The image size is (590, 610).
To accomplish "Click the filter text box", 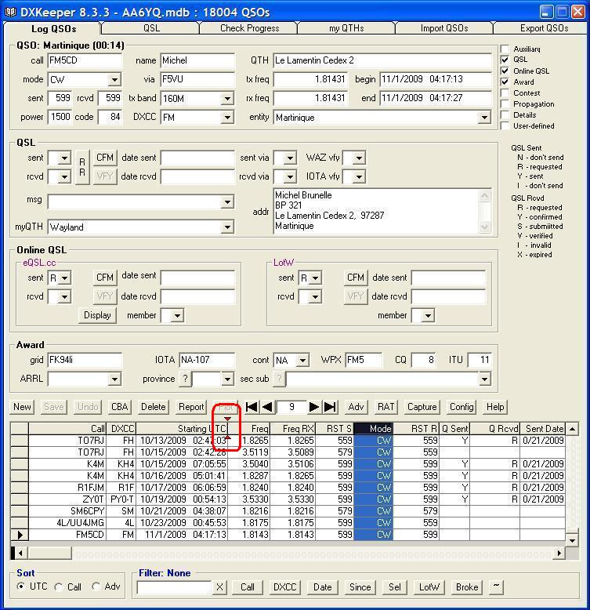I will click(174, 587).
